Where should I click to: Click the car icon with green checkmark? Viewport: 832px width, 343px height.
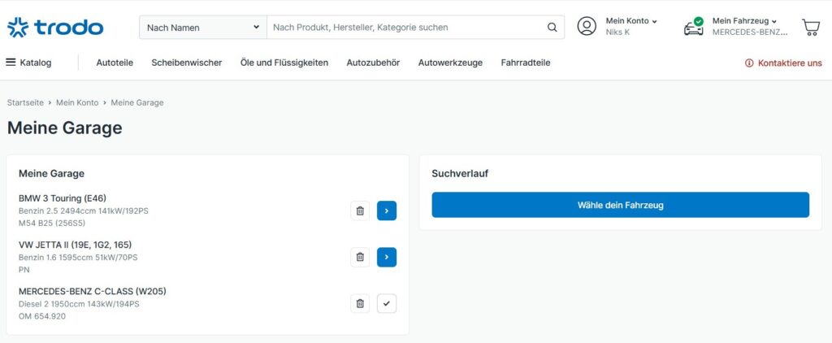tap(693, 27)
